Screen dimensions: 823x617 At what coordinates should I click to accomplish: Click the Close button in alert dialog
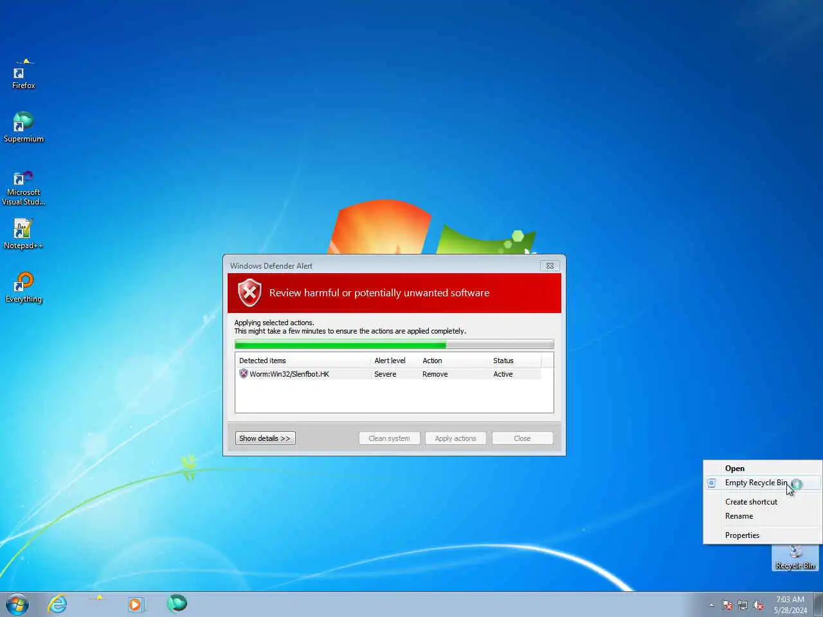522,438
